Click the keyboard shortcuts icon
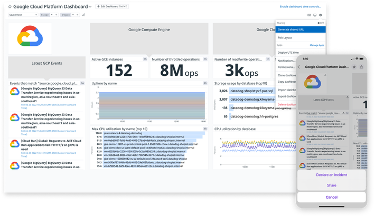The width and height of the screenshot is (375, 217). coord(308,15)
